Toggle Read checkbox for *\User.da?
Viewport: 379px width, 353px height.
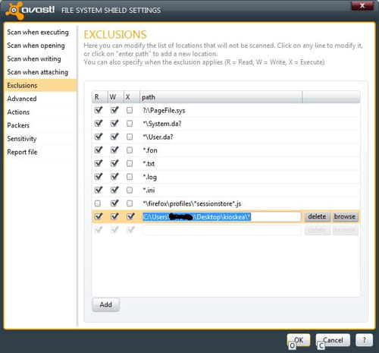99,137
